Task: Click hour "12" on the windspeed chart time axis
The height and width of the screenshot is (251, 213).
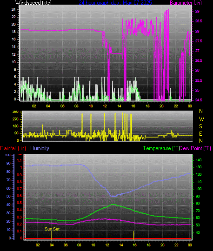Action: click(x=105, y=106)
